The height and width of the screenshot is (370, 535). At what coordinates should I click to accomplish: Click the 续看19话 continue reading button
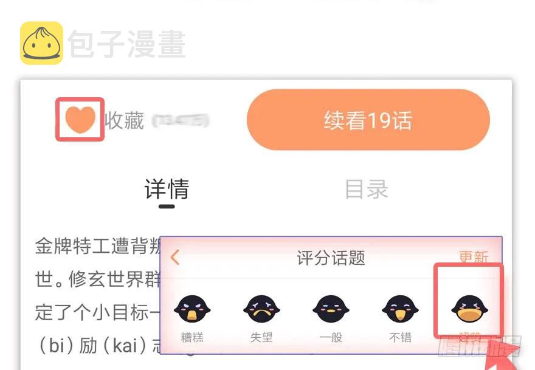click(x=368, y=120)
